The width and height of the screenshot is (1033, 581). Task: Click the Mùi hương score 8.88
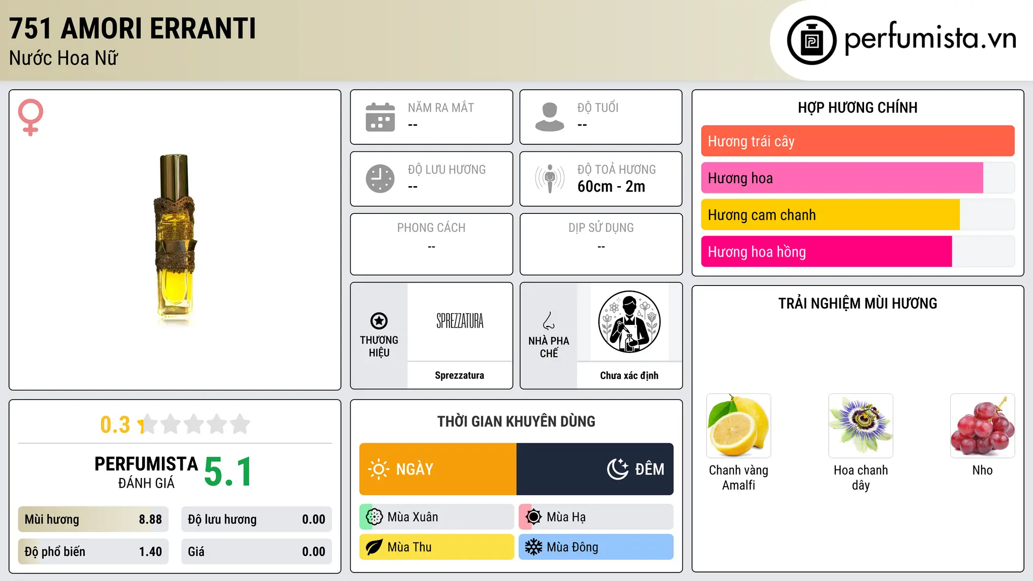click(x=93, y=519)
